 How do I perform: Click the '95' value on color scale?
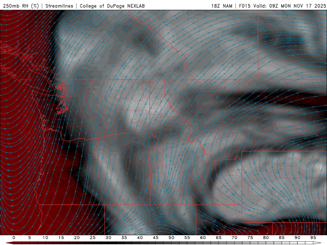pos(313,238)
